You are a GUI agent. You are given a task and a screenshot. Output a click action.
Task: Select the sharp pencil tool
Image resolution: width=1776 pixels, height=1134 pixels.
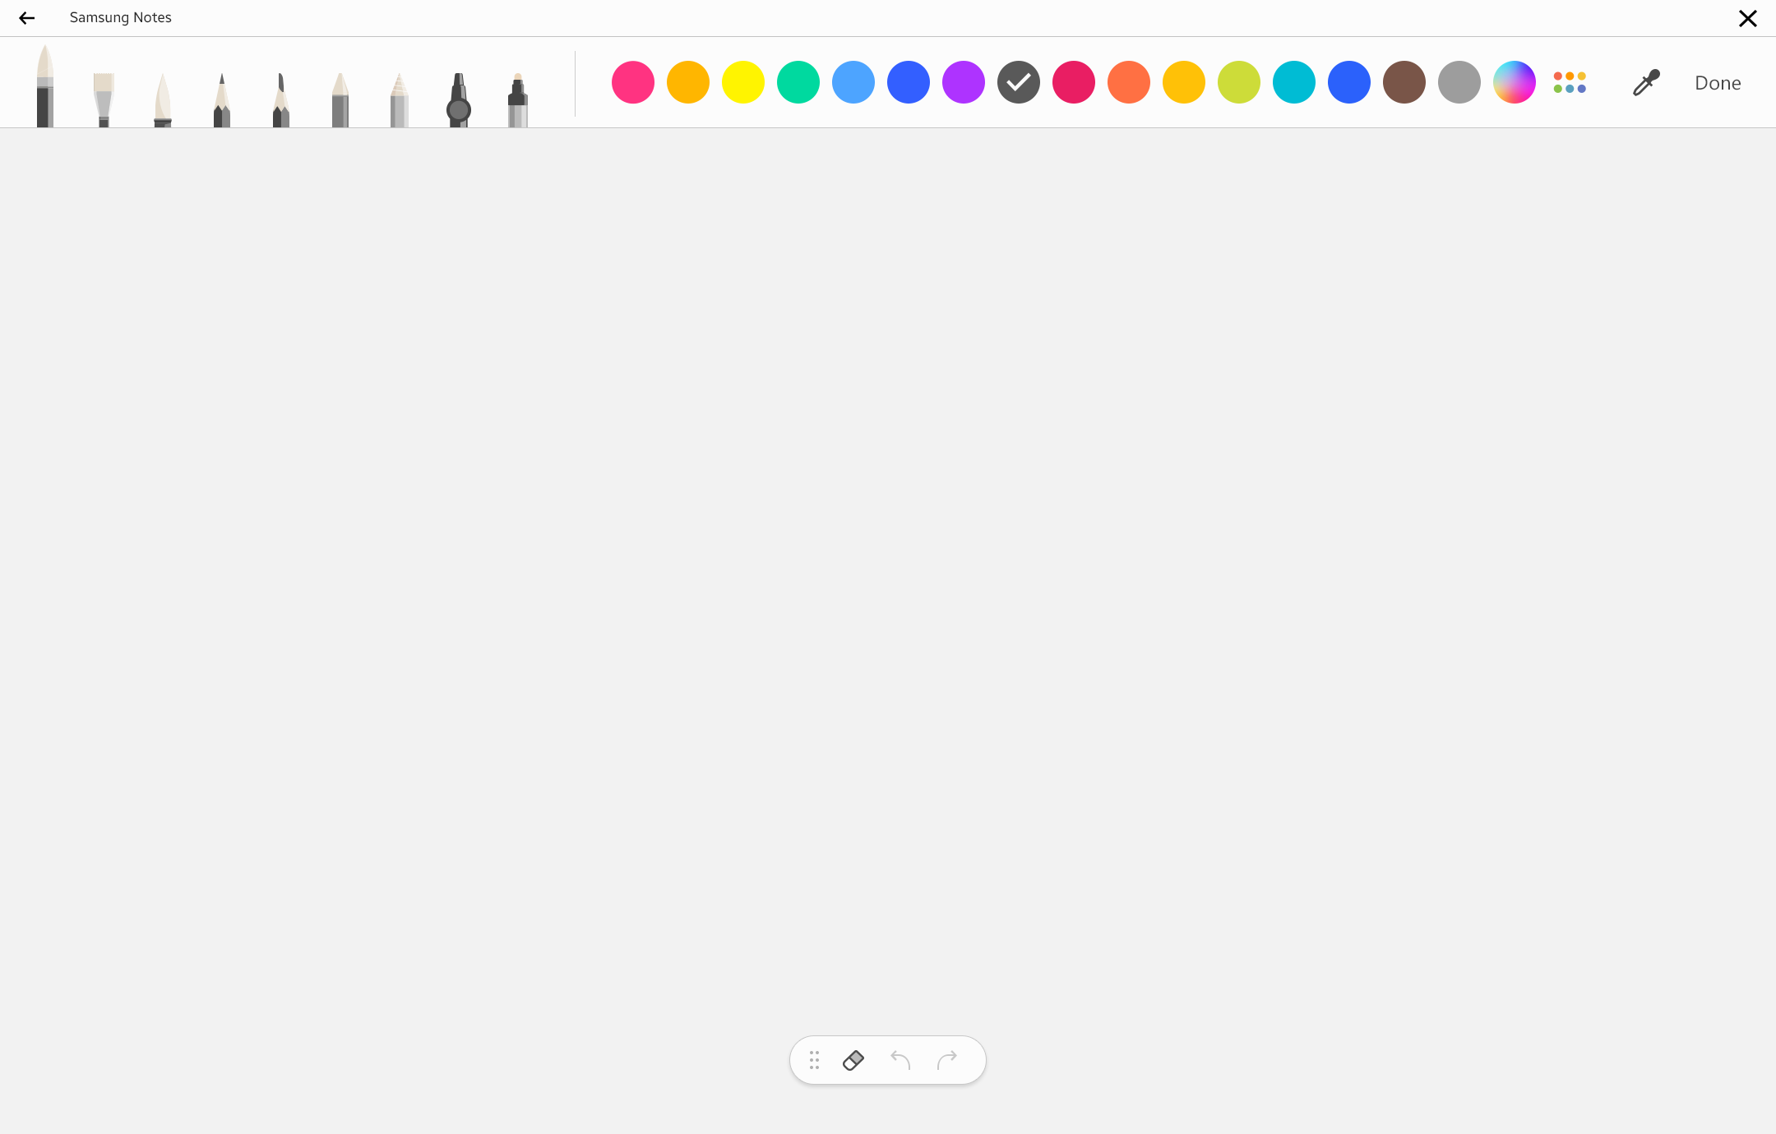(222, 99)
